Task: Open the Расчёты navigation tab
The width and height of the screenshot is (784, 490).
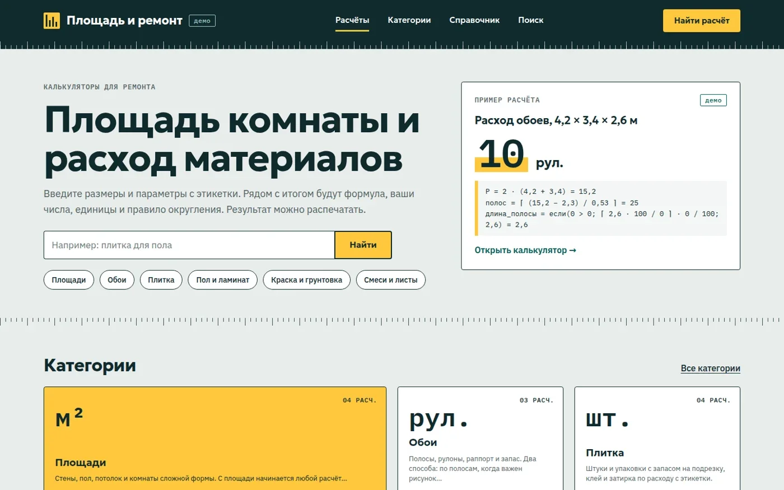Action: [x=352, y=20]
